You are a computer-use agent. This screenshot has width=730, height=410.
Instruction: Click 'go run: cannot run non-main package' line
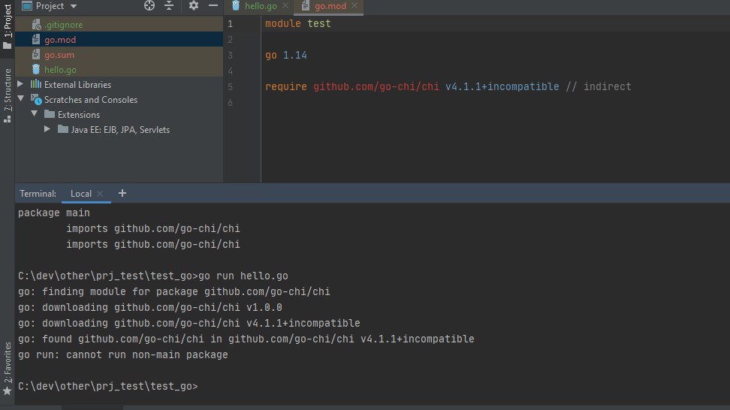pos(123,354)
